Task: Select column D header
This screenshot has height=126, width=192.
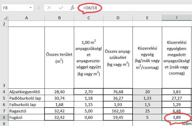Action: click(x=118, y=18)
